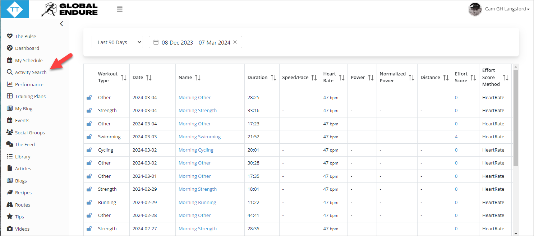Open Training Plans menu item

[x=30, y=96]
